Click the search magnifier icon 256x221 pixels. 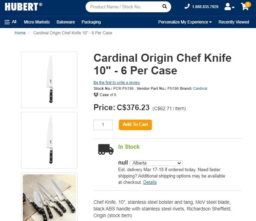click(164, 7)
